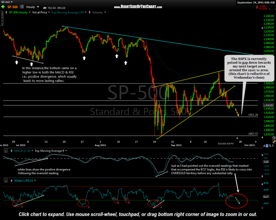The image size is (276, 220).
Task: Click the MACD current value tag on scale
Action: tap(266, 162)
